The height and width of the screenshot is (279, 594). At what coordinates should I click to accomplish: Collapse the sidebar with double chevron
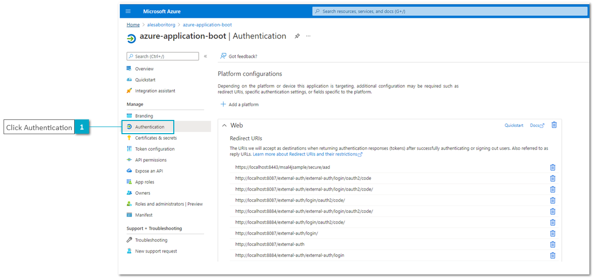[205, 56]
